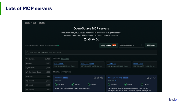The height and width of the screenshot is (103, 184).
Task: Open the connect_db tool
Action: [x=111, y=64]
